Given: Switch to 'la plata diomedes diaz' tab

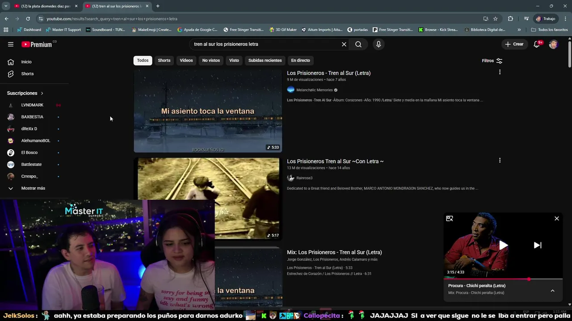Looking at the screenshot, I should (46, 6).
